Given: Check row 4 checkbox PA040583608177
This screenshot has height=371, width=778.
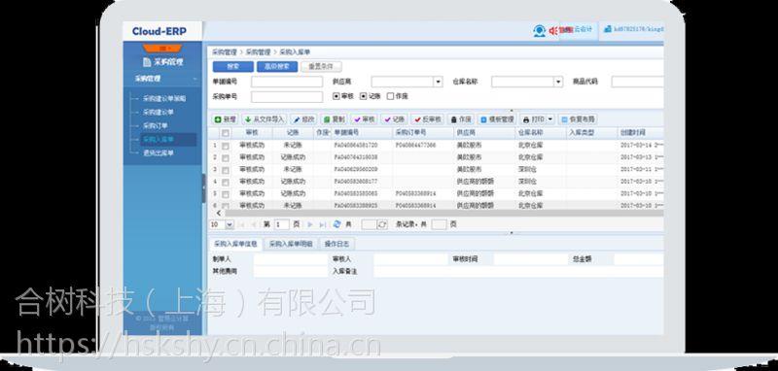Looking at the screenshot, I should (x=226, y=182).
